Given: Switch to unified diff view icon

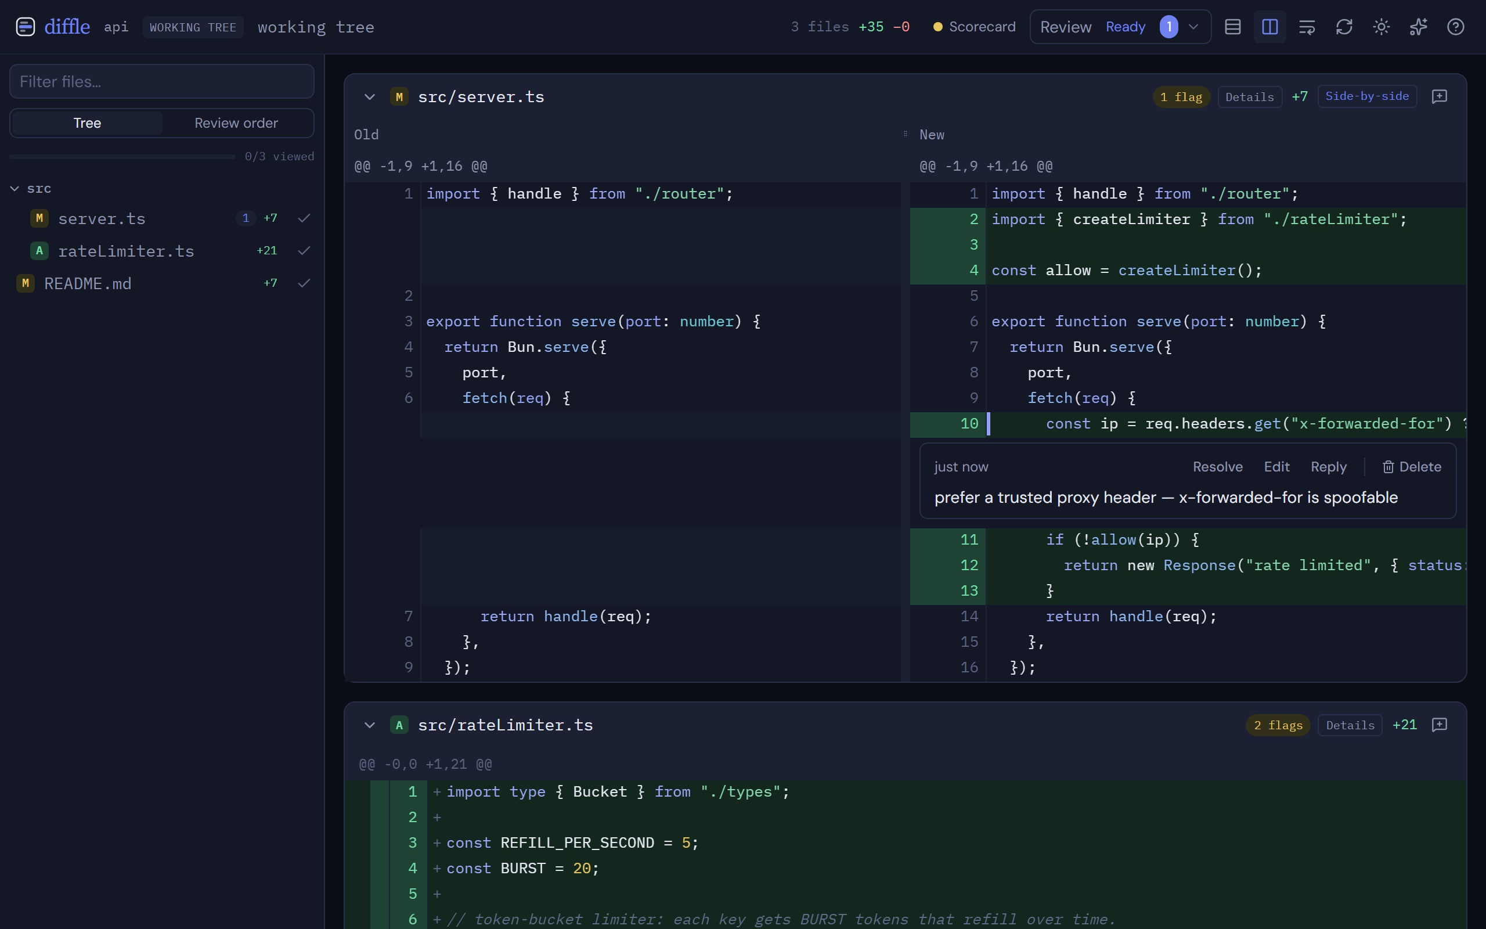Looking at the screenshot, I should 1232,27.
